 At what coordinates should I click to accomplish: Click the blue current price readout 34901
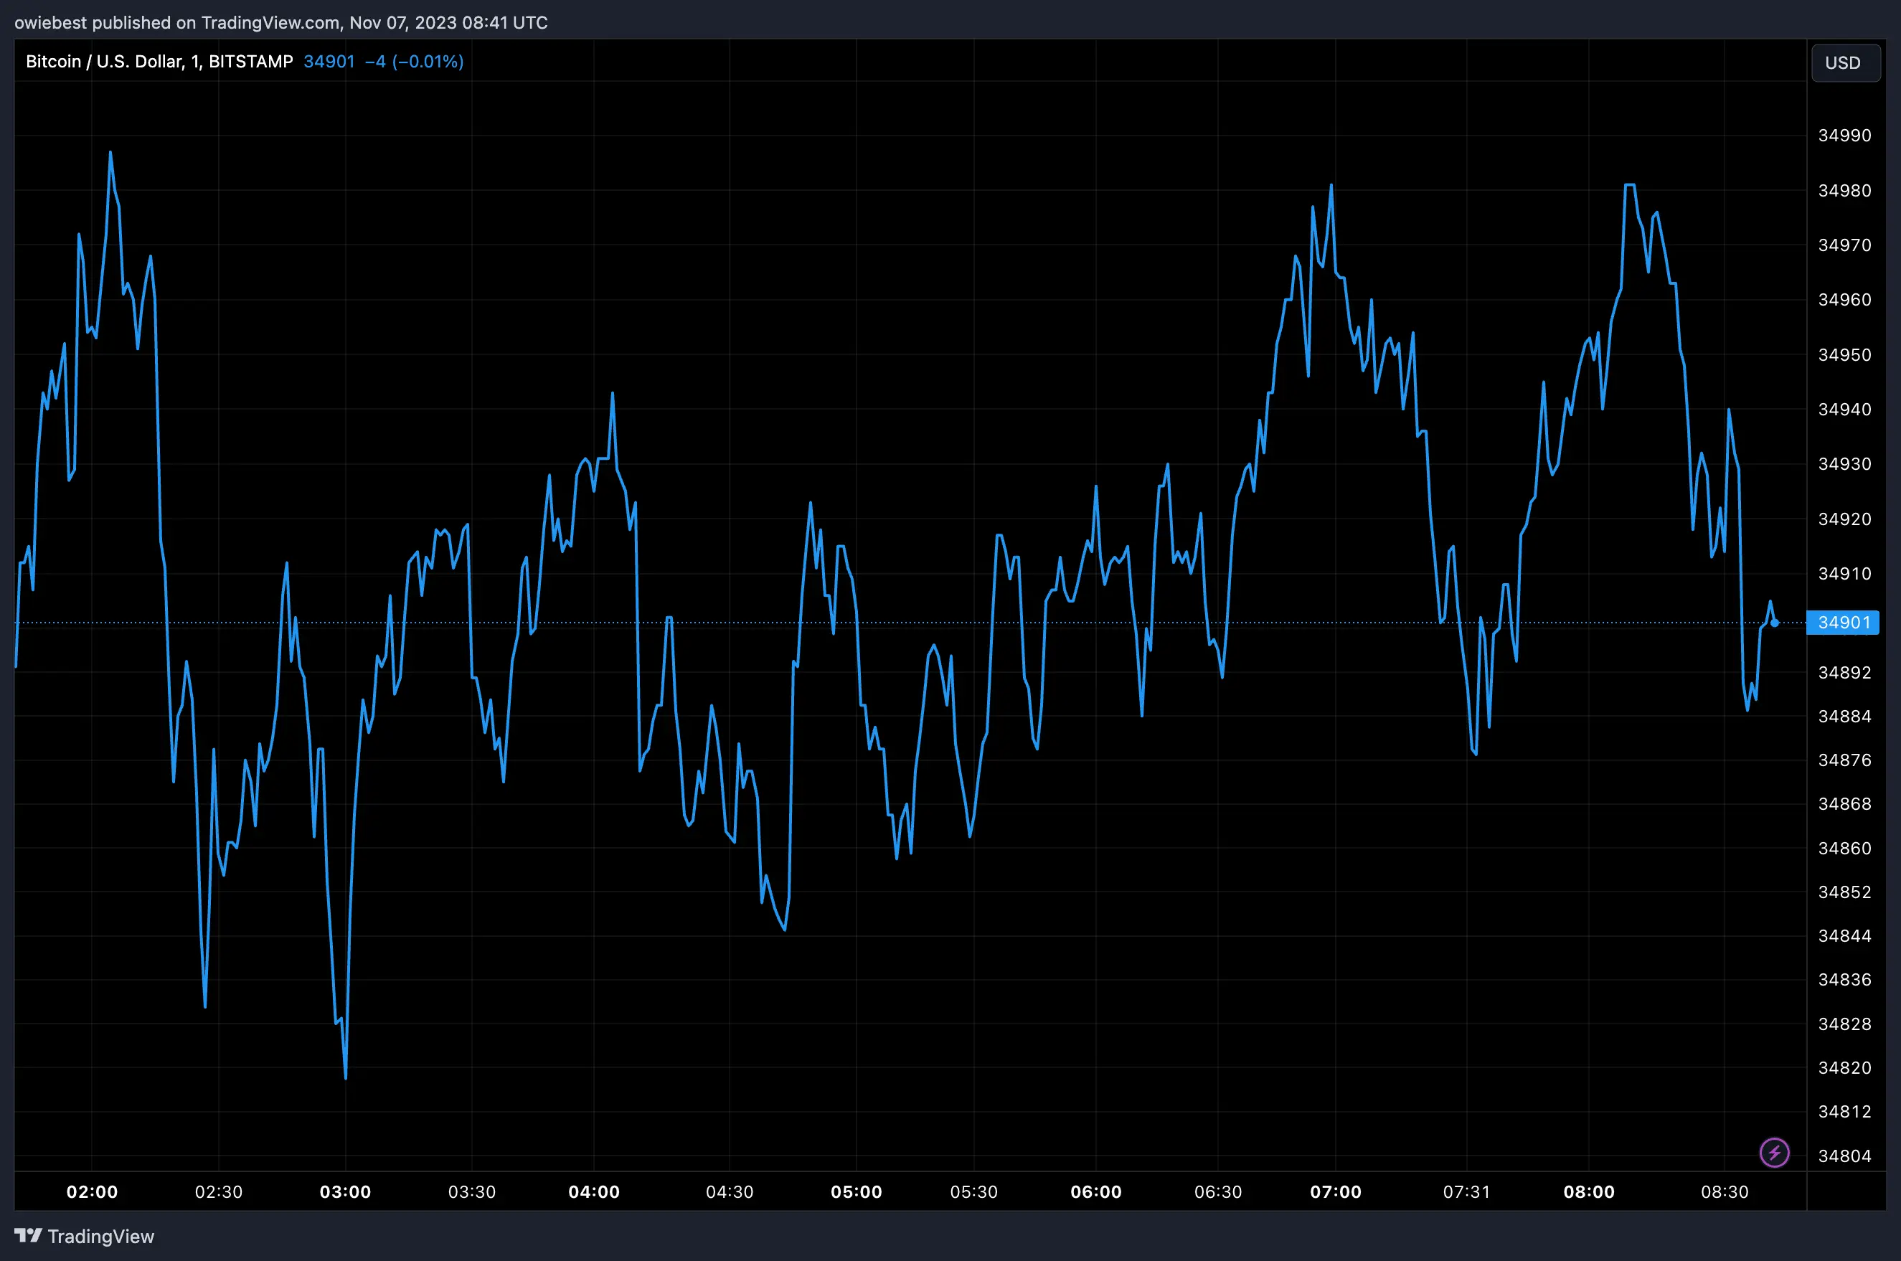point(329,61)
